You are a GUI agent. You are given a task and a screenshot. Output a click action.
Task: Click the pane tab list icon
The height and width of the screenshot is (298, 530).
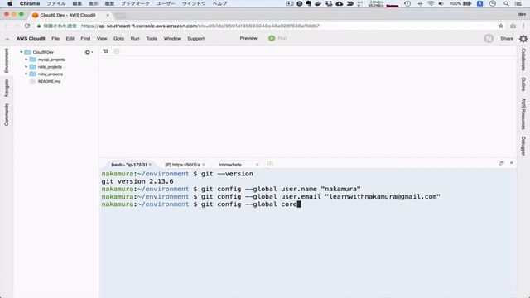coord(105,51)
